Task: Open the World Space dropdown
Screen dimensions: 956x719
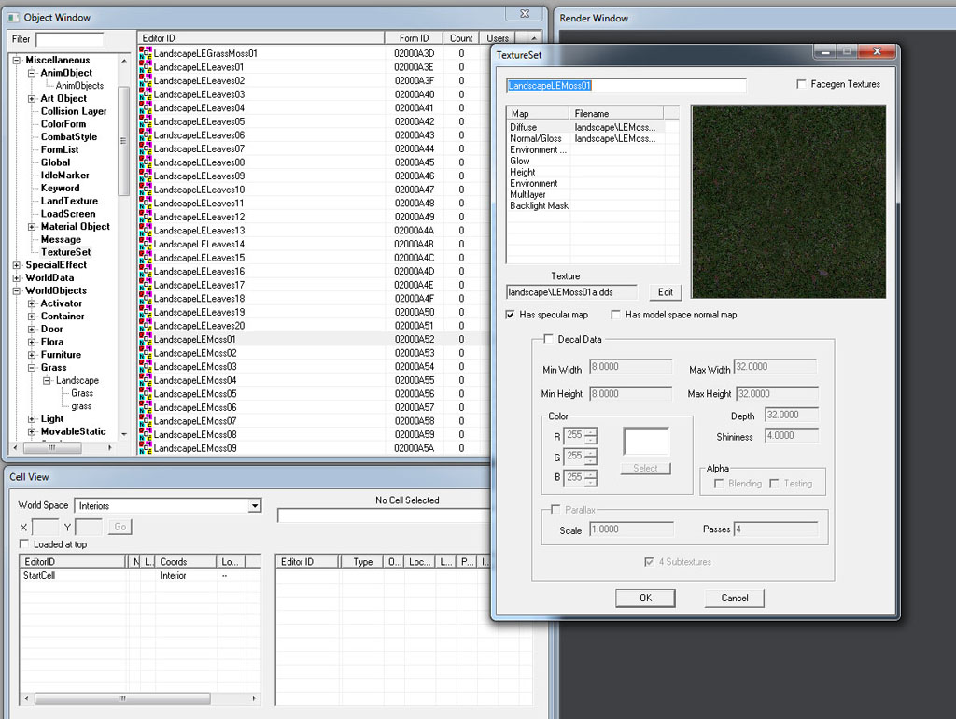Action: click(255, 506)
